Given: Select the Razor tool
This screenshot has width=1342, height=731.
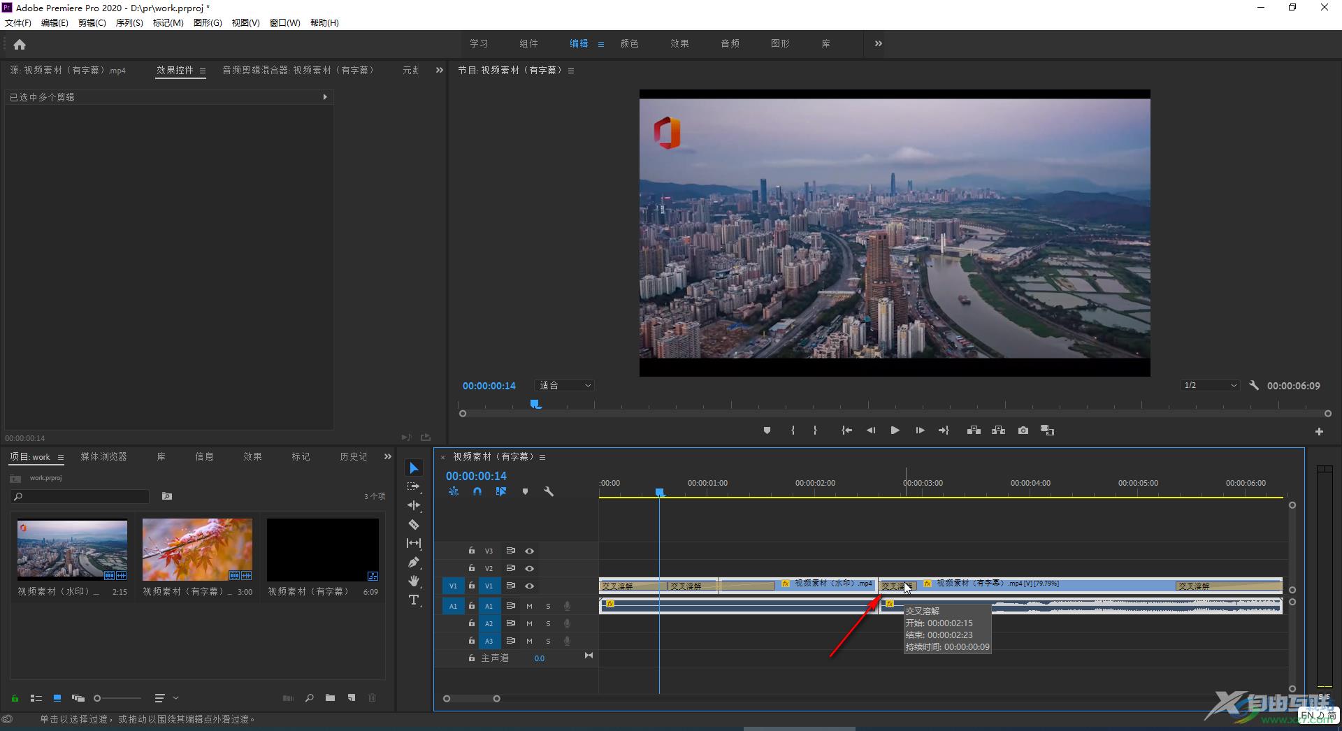Looking at the screenshot, I should 414,524.
